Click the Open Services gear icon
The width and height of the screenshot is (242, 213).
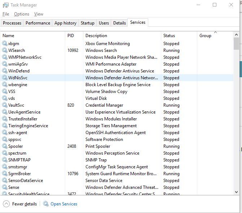(x=46, y=204)
